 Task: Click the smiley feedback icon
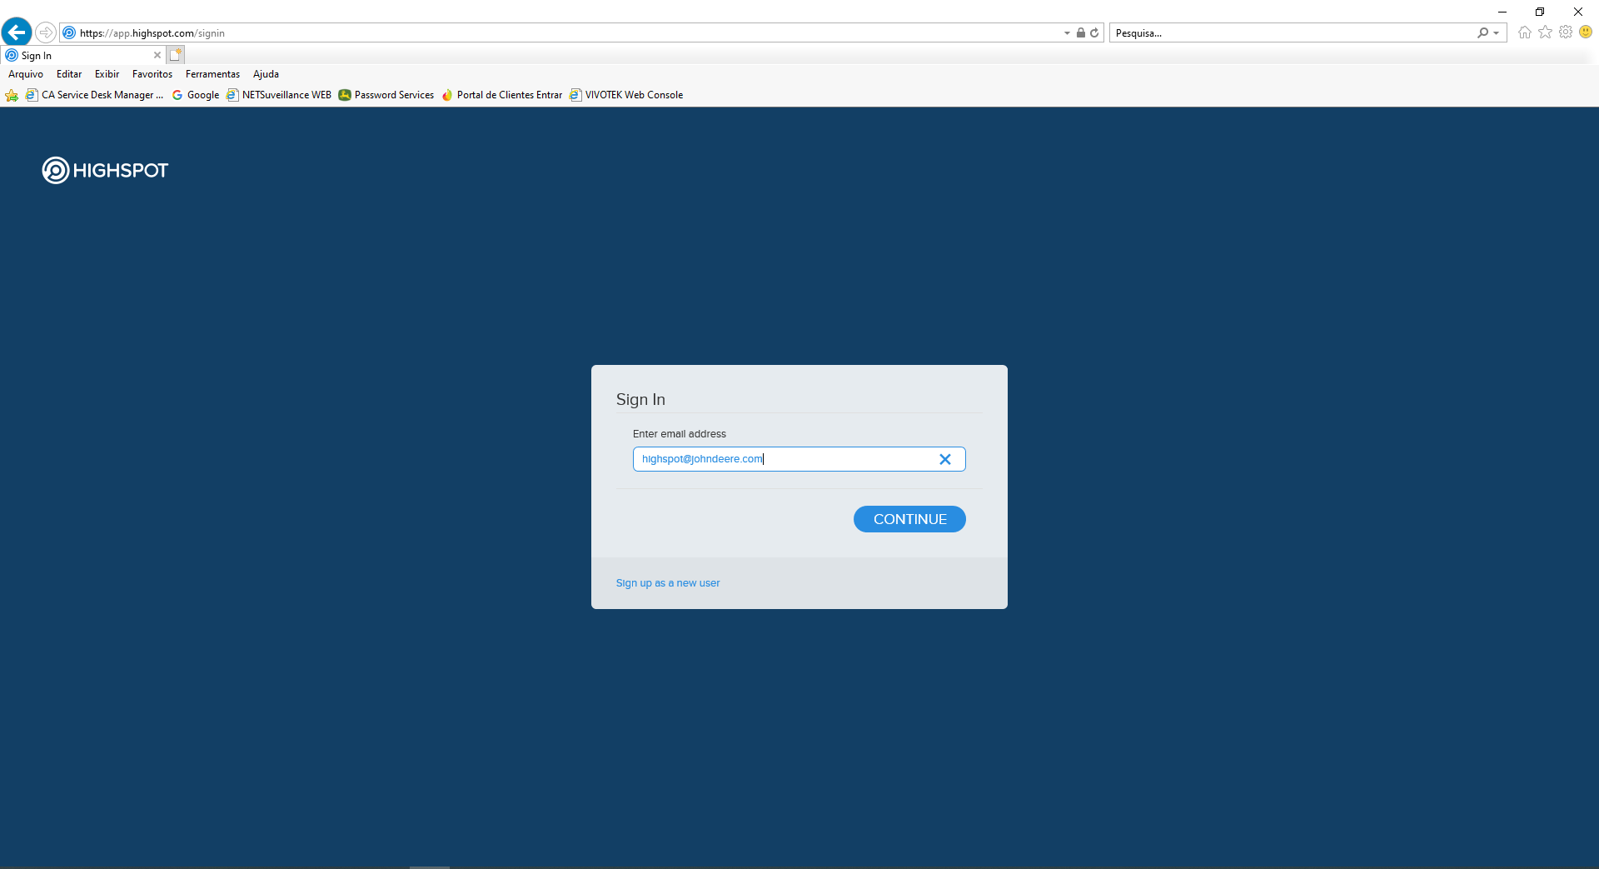tap(1586, 32)
